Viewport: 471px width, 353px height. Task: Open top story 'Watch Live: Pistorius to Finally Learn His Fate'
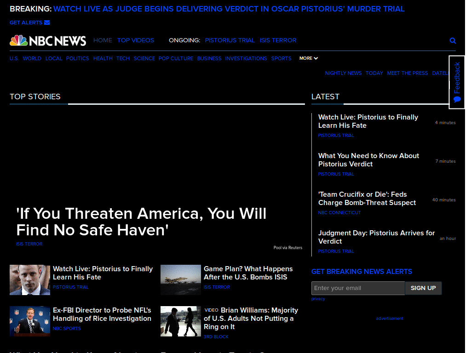point(103,273)
